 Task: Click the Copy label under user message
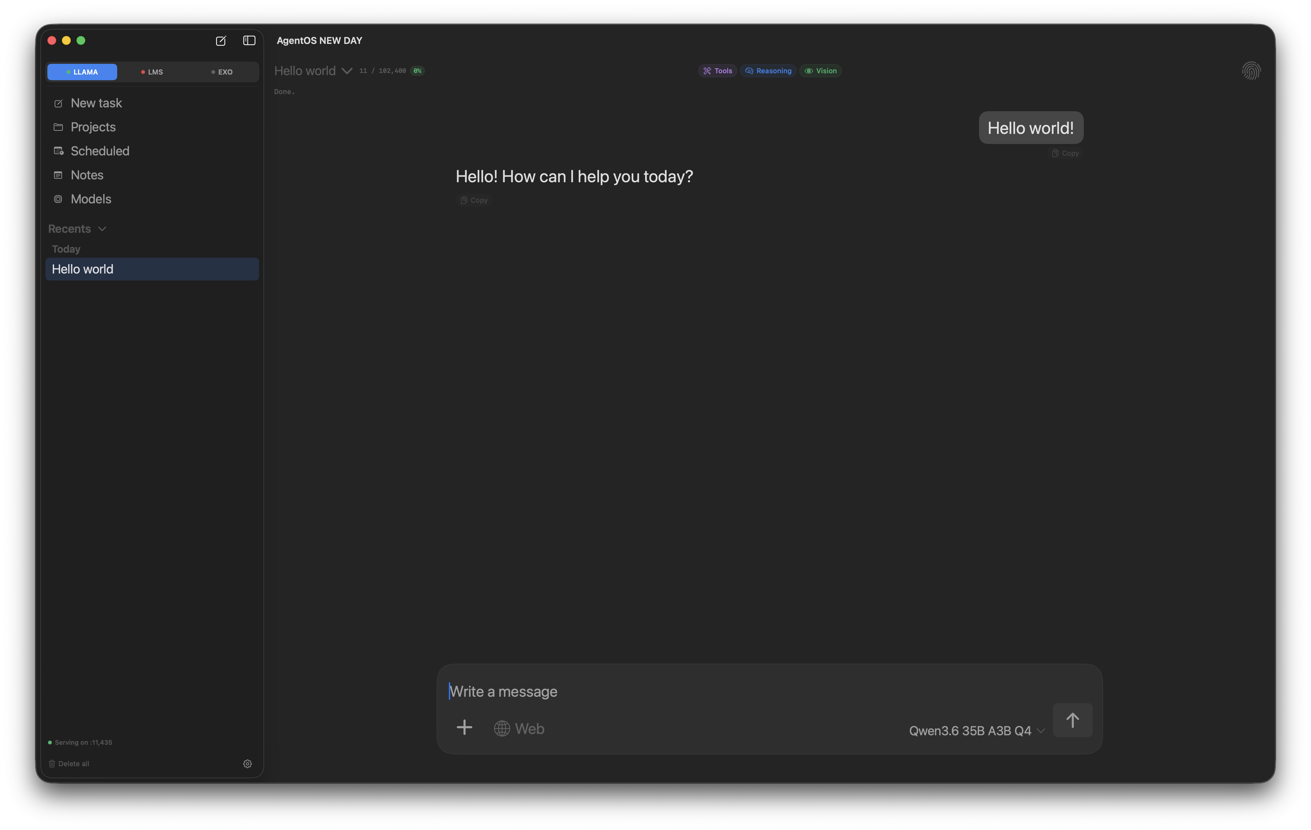point(1070,153)
